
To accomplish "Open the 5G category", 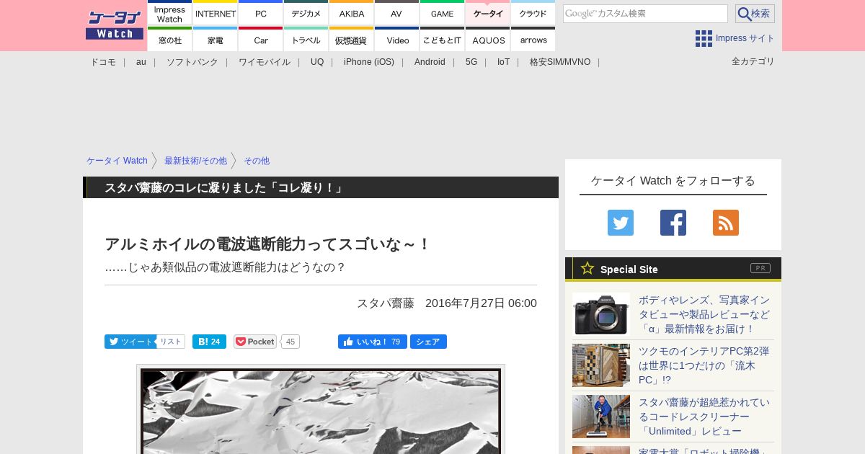I will tap(471, 62).
